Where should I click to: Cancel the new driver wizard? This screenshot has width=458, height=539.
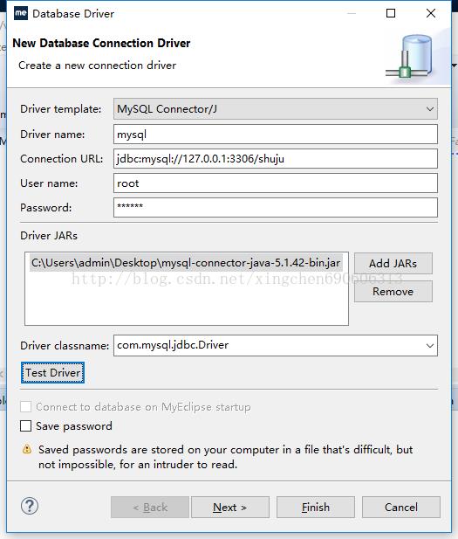coord(401,507)
